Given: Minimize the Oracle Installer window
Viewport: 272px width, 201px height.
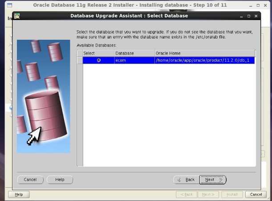Looking at the screenshot, I should (x=251, y=6).
